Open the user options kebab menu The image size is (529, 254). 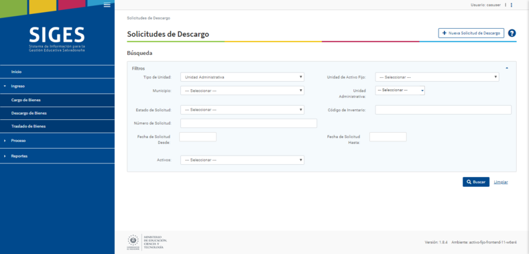[512, 5]
